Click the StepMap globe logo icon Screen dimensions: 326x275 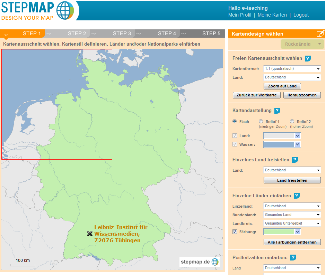pos(65,10)
